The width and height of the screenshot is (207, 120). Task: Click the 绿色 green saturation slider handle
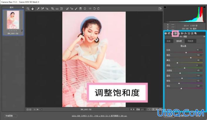185,68
